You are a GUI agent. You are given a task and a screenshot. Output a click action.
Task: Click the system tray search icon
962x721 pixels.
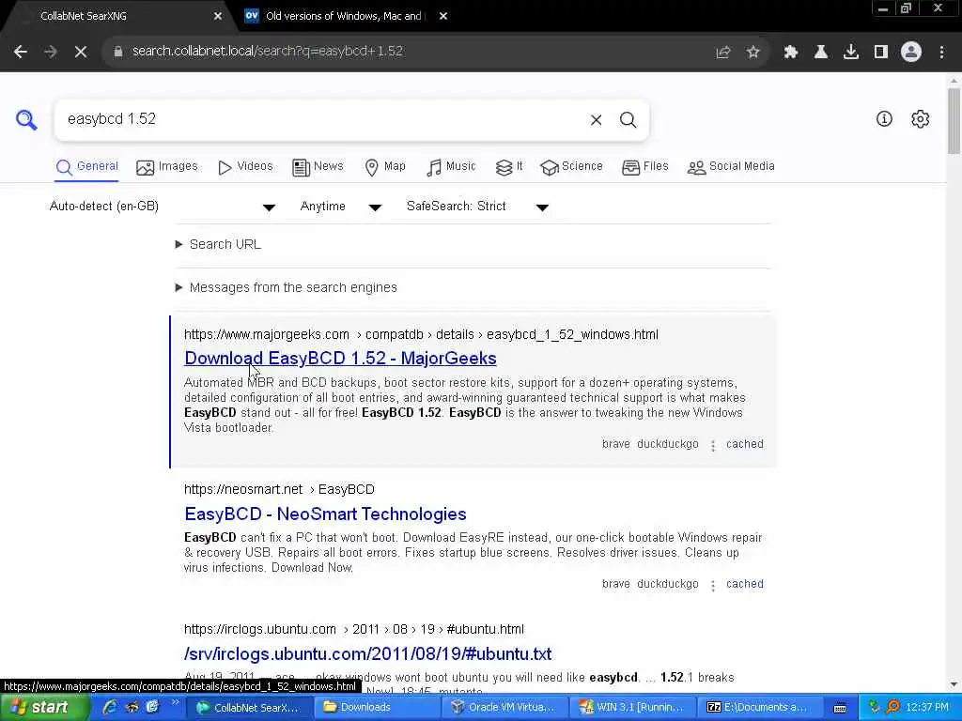[x=893, y=707]
